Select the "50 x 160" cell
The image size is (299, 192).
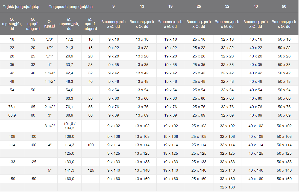pos(284,179)
